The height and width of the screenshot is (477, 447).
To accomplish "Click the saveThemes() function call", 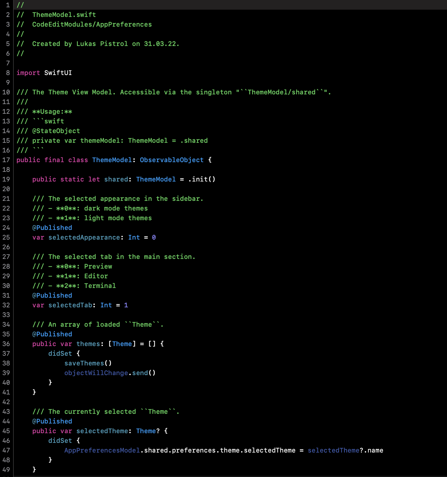I will 88,363.
